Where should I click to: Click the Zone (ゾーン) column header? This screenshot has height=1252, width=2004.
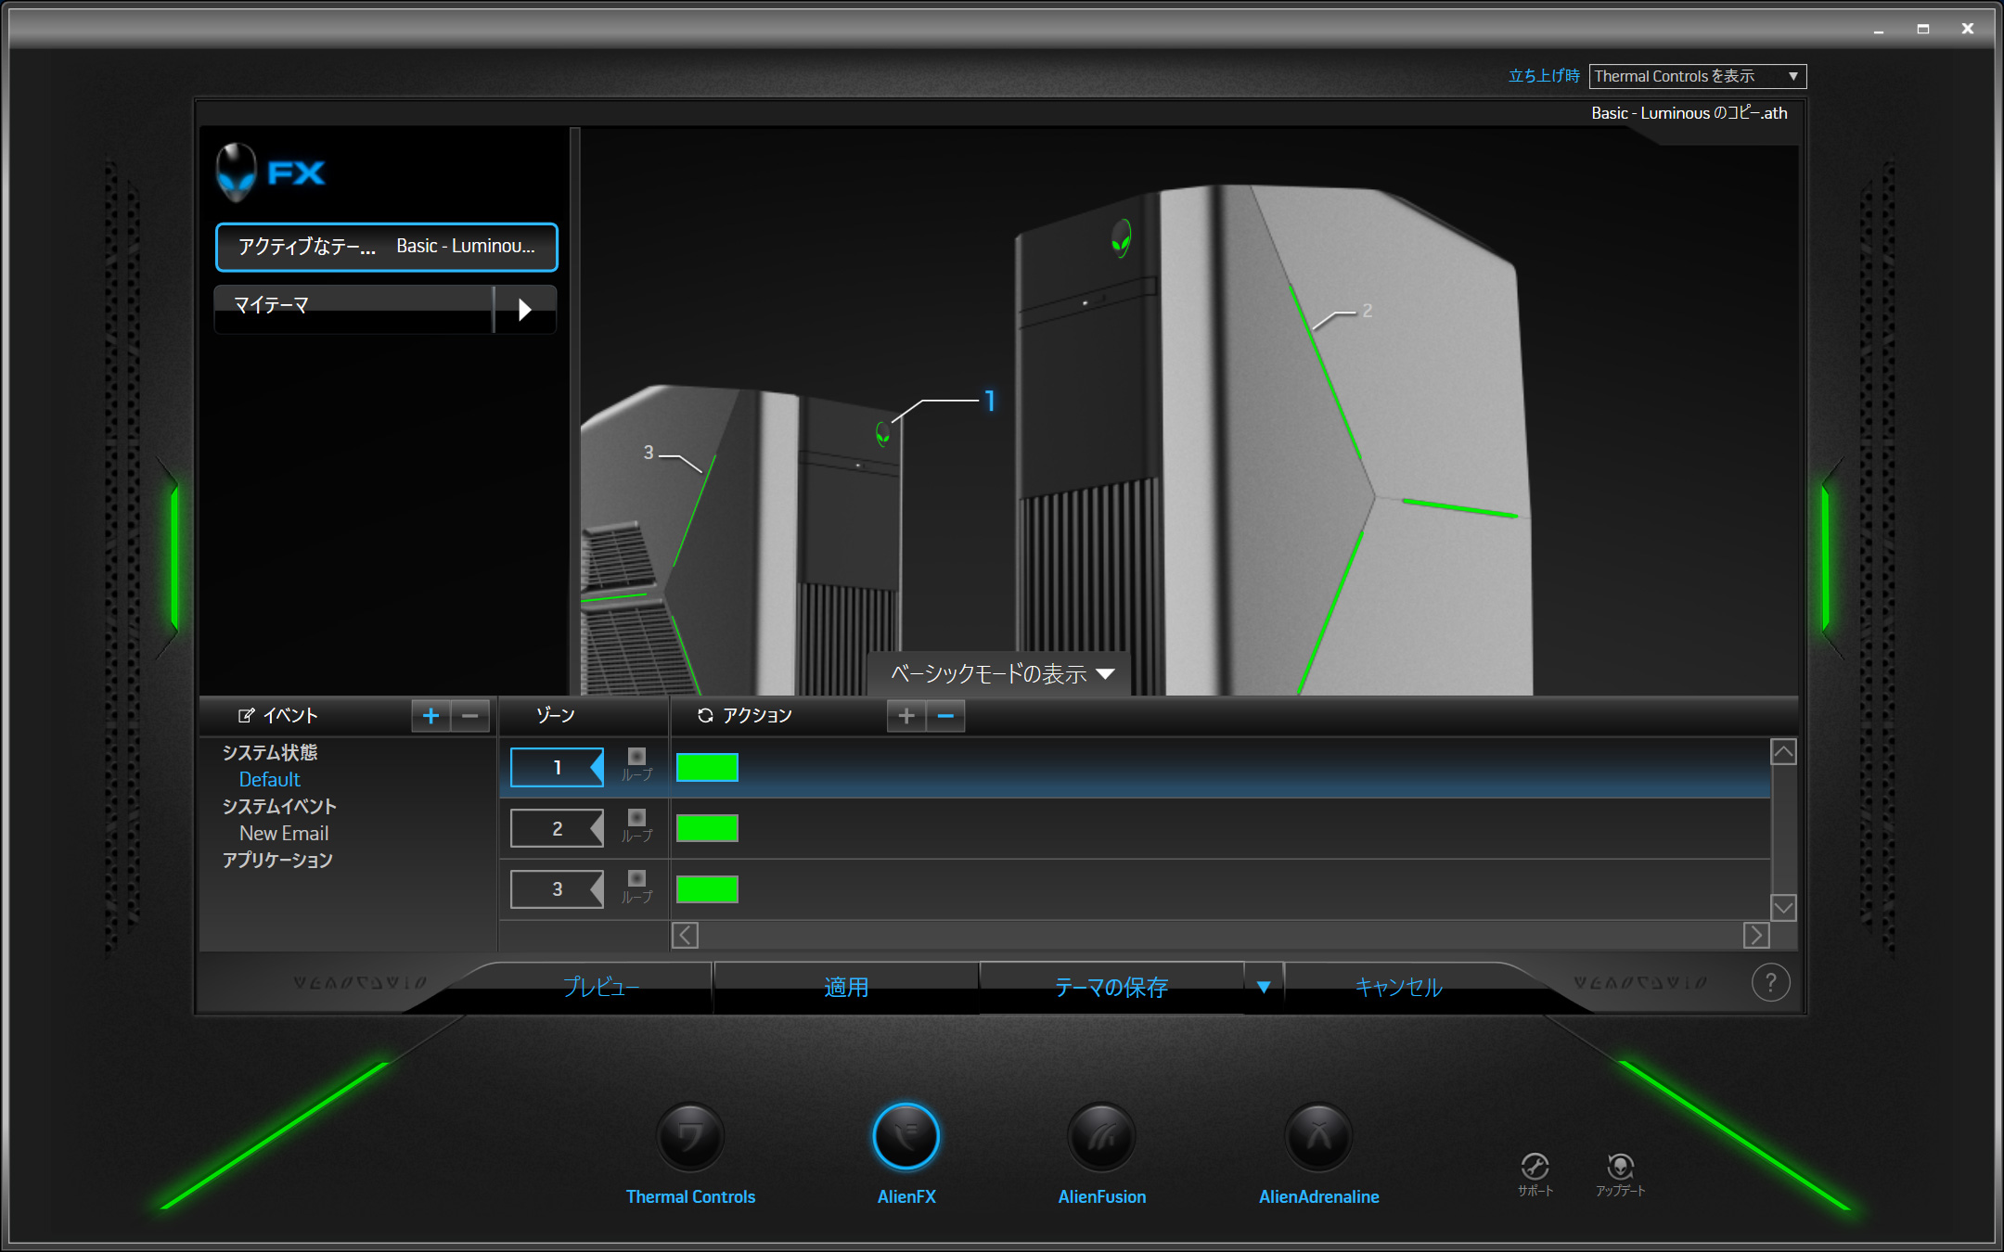coord(555,715)
